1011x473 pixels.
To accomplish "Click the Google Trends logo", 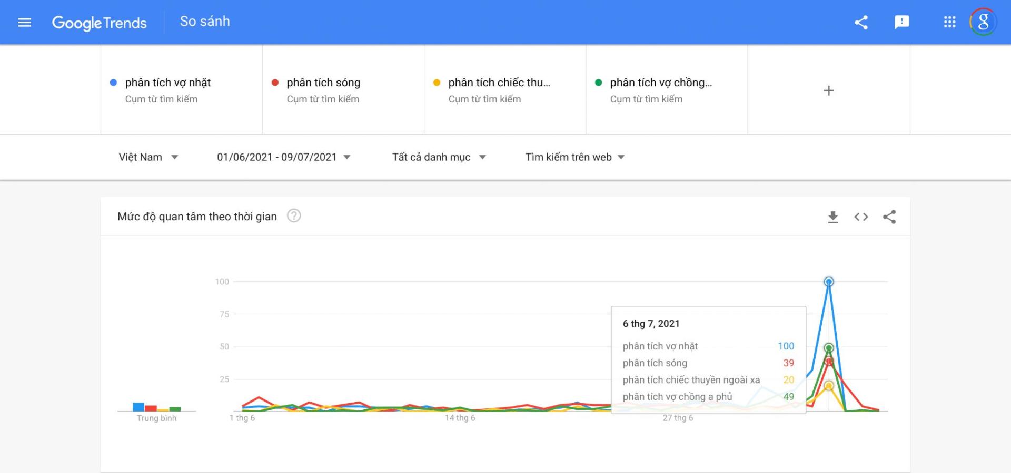I will [99, 23].
